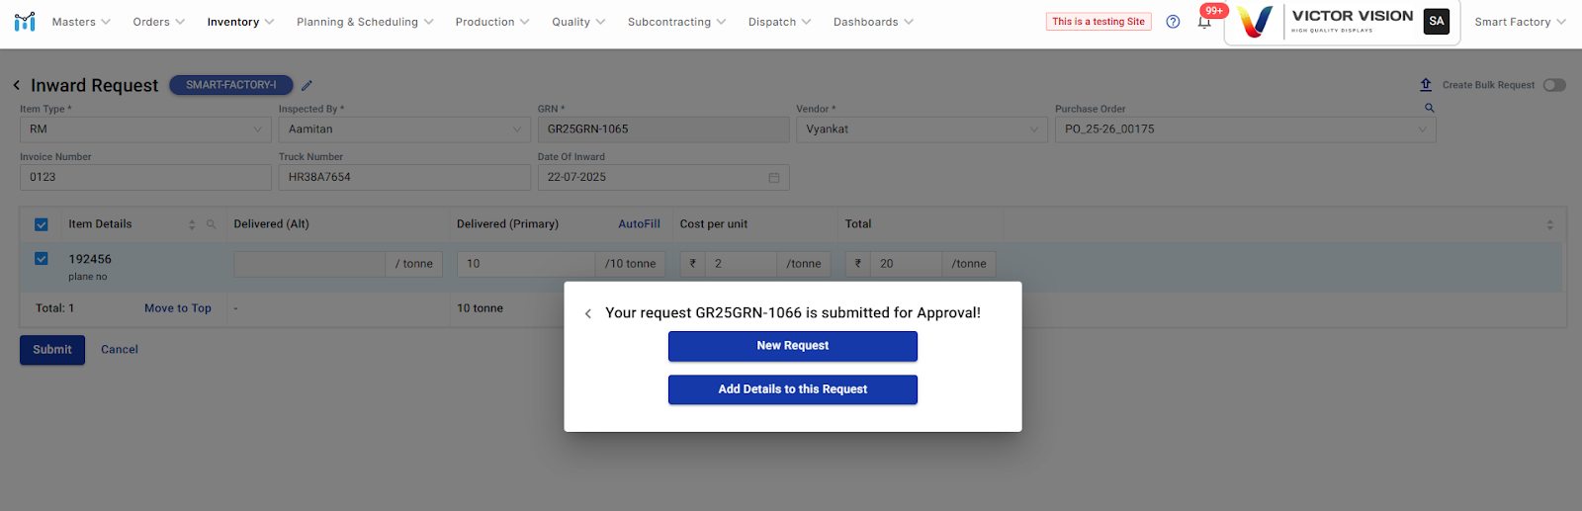Click the upload icon near Create Bulk Request
This screenshot has width=1582, height=511.
[x=1426, y=85]
